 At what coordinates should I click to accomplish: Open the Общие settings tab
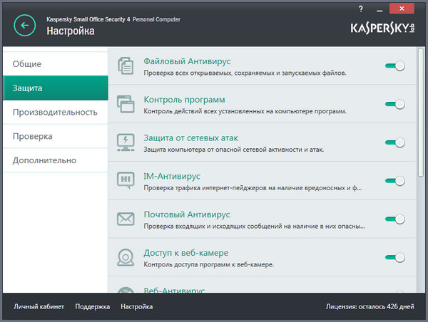point(54,63)
